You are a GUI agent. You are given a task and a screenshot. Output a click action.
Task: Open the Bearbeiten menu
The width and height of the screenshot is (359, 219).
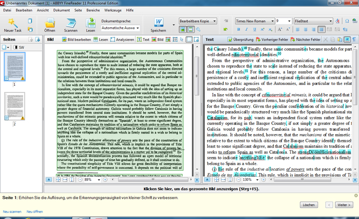24,10
